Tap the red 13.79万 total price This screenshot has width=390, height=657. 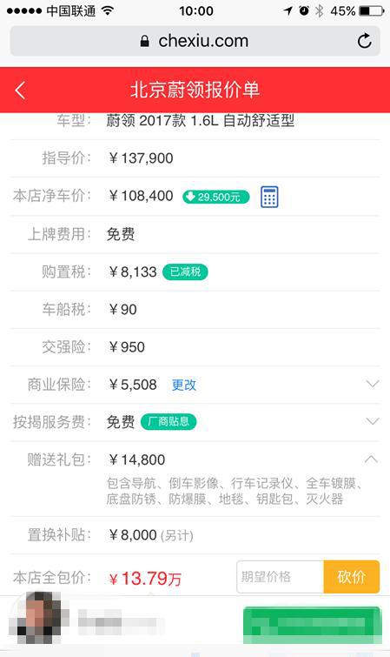click(145, 579)
